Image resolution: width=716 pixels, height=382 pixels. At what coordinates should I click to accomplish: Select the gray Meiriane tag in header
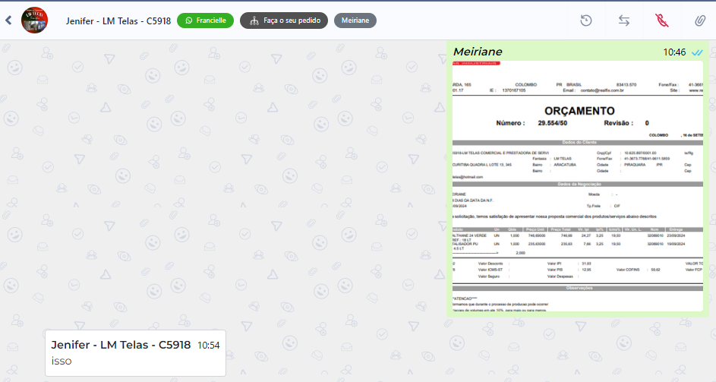pyautogui.click(x=355, y=21)
